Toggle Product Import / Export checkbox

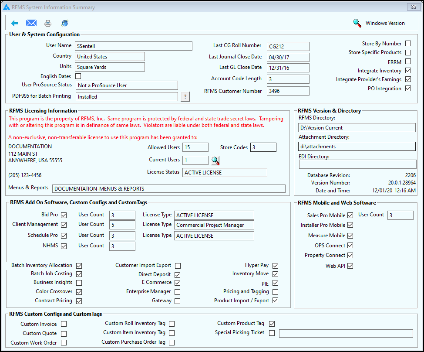pyautogui.click(x=275, y=300)
